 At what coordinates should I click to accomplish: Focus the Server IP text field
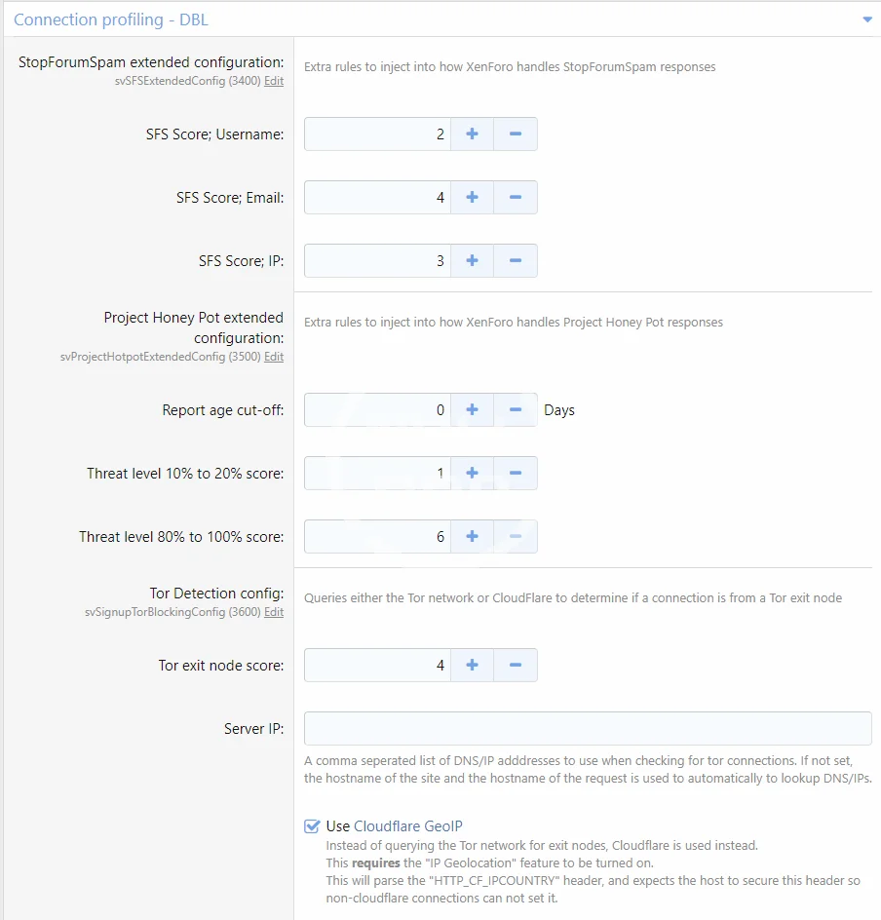click(588, 729)
